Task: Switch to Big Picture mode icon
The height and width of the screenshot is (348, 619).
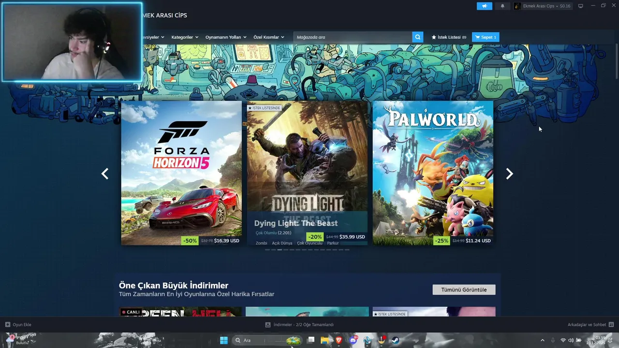Action: [581, 6]
